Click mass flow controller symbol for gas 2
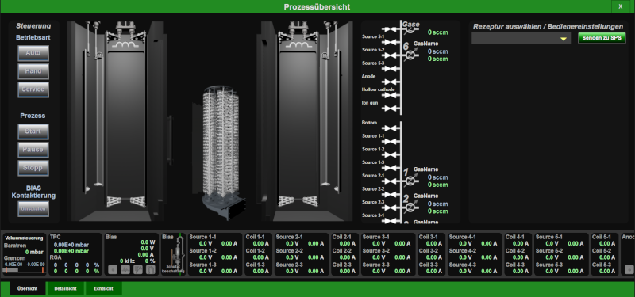Image resolution: width=635 pixels, height=297 pixels. coord(410,208)
